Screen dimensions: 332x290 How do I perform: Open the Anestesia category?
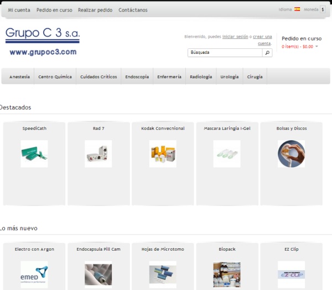click(x=19, y=77)
